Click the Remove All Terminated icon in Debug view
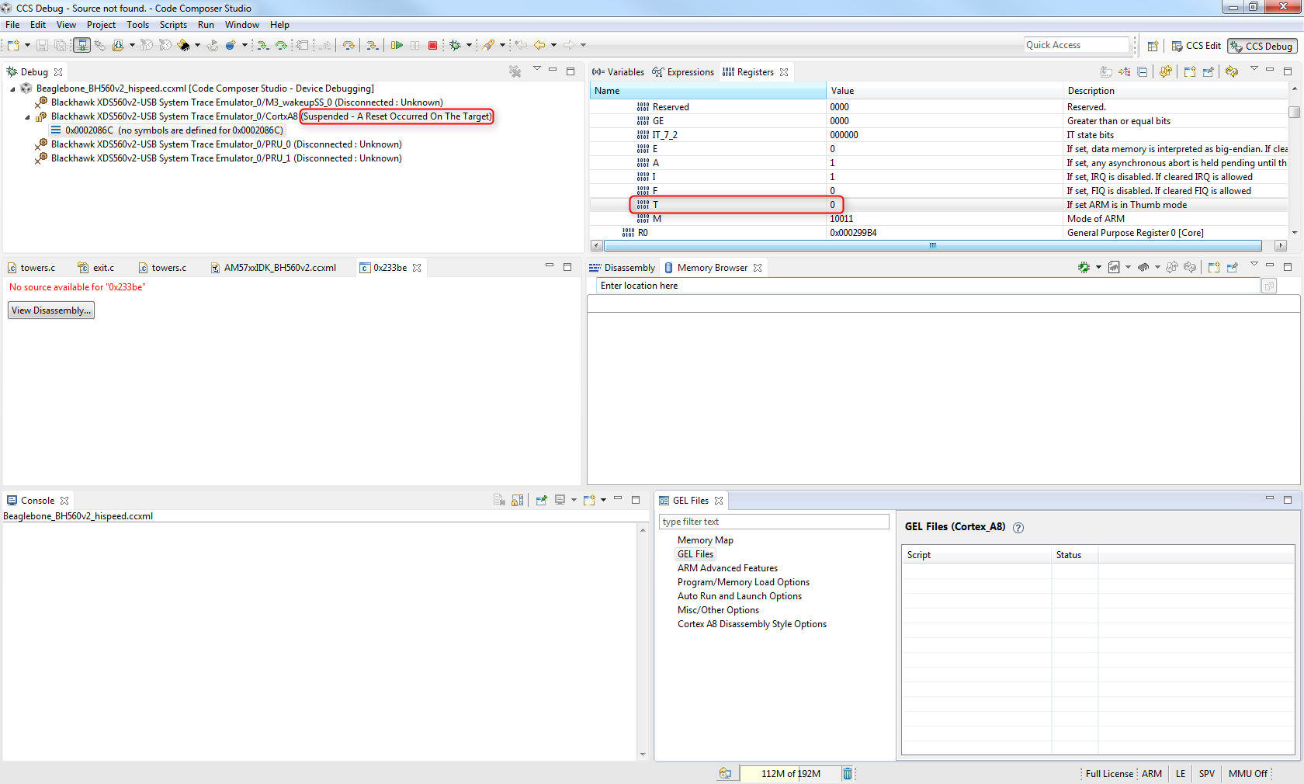 point(515,72)
